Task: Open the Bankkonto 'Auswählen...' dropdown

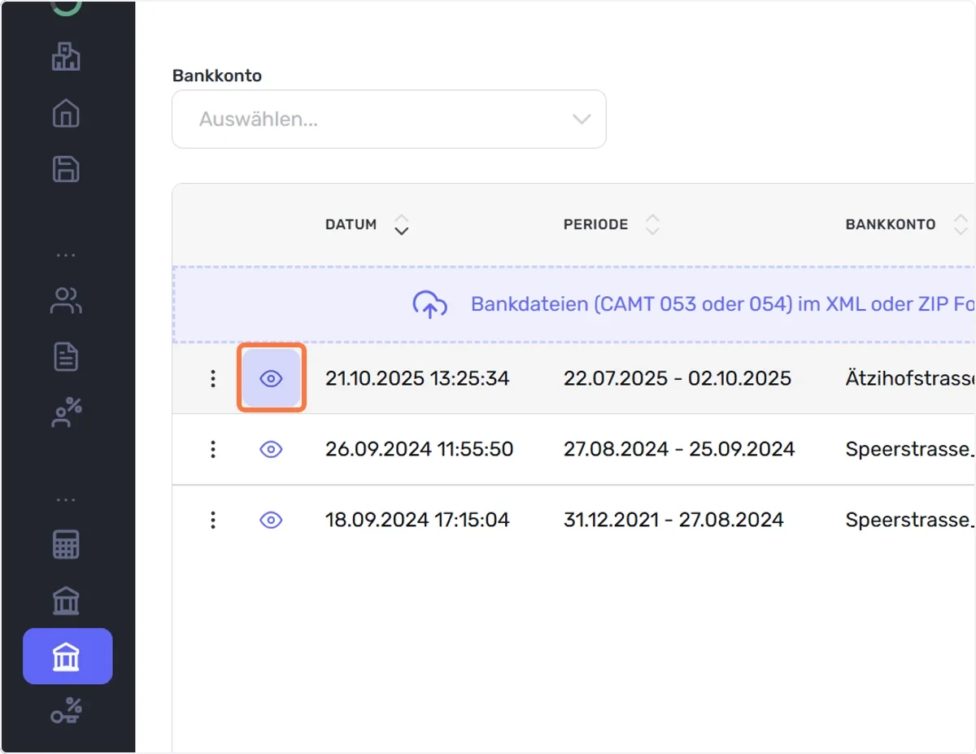Action: (x=389, y=119)
